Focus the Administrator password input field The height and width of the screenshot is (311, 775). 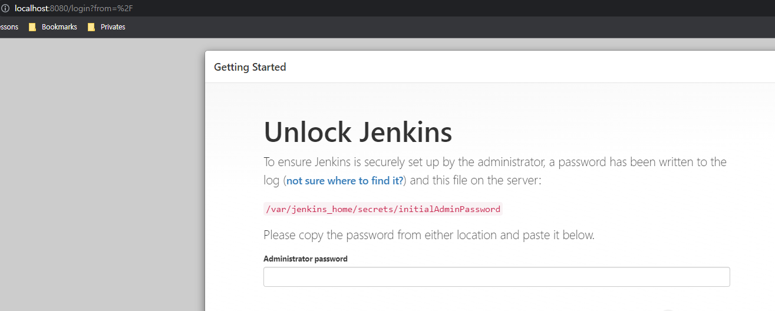pyautogui.click(x=496, y=277)
